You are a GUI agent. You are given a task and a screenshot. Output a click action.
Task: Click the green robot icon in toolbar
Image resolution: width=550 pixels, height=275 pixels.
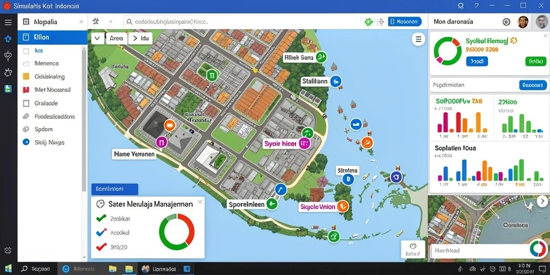point(368,21)
